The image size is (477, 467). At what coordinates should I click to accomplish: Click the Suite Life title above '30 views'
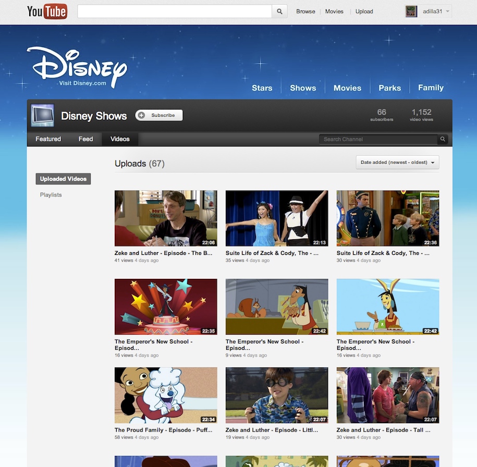pos(383,253)
